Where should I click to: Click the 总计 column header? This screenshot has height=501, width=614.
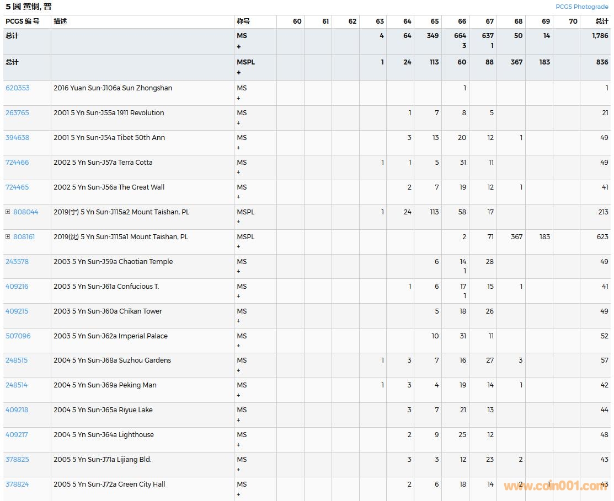(601, 21)
